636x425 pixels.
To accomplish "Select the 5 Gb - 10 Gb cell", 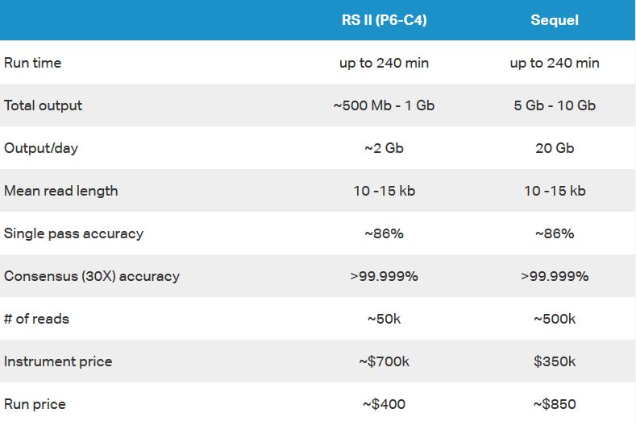I will 555,105.
